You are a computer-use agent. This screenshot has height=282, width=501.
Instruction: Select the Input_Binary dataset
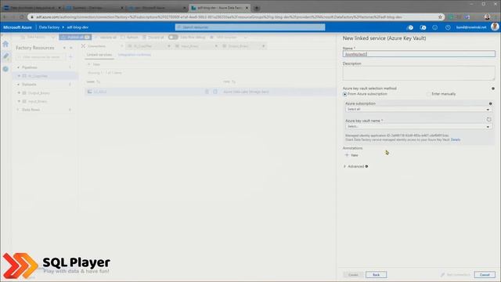tap(38, 101)
